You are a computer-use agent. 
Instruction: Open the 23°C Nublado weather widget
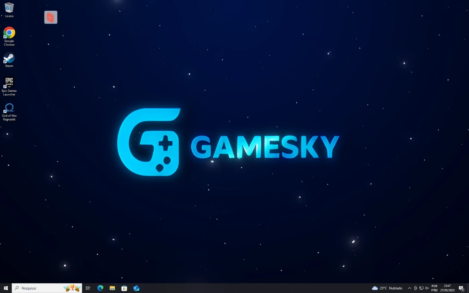(387, 288)
